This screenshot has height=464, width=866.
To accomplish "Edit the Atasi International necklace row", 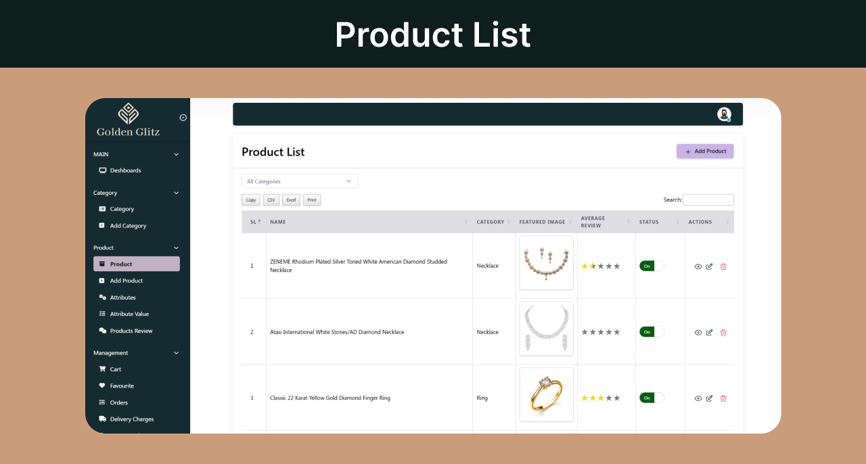I will pyautogui.click(x=709, y=332).
